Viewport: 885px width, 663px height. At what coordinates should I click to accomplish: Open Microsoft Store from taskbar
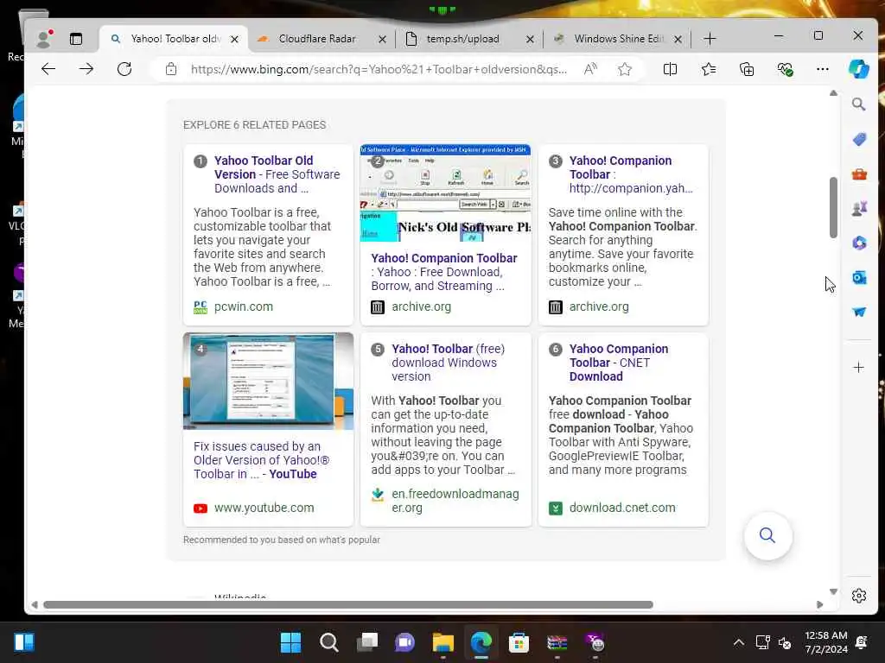point(519,642)
